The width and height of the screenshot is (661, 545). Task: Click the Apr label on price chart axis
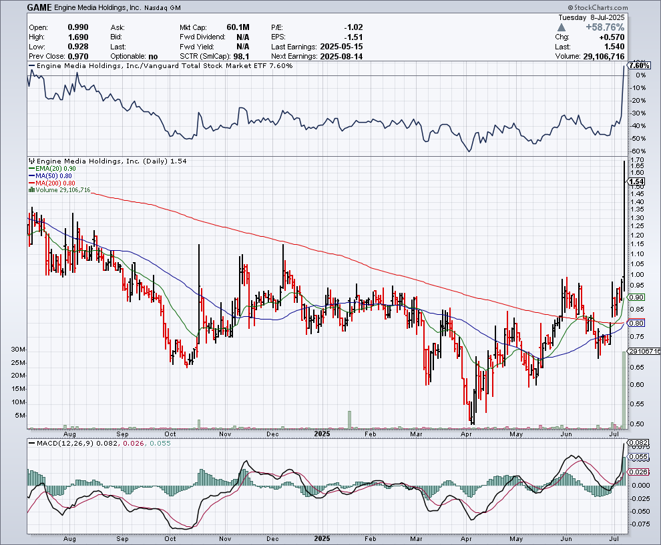[x=466, y=434]
